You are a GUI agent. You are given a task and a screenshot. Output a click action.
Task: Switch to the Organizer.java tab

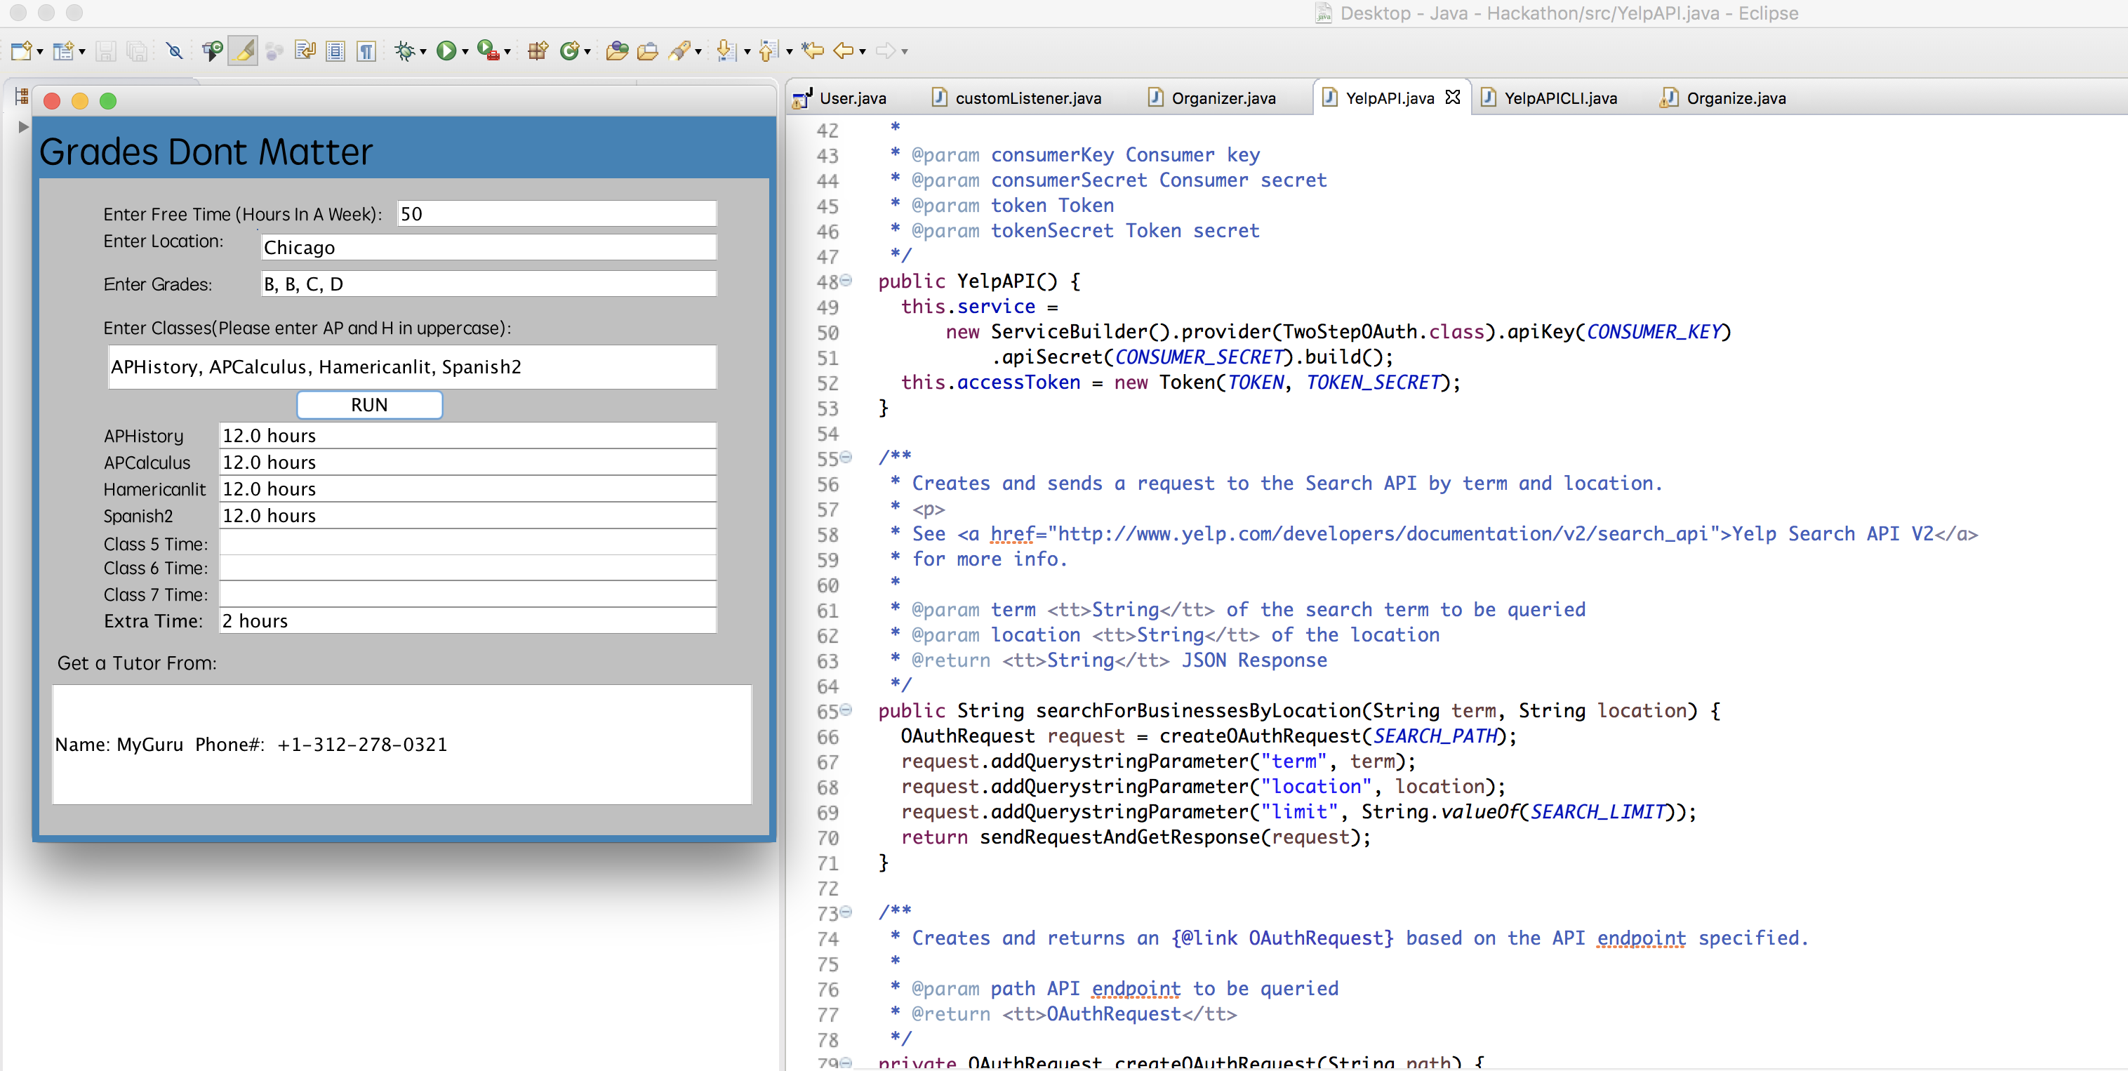[x=1222, y=98]
